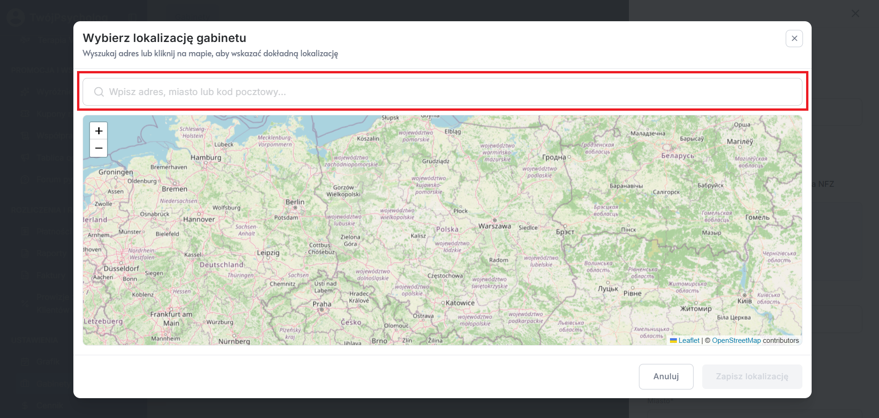The width and height of the screenshot is (879, 418).
Task: Close the location picker dialog
Action: [794, 39]
